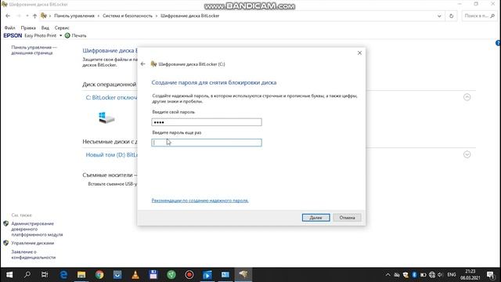Open the Правка menu
501x282 pixels.
pyautogui.click(x=28, y=28)
